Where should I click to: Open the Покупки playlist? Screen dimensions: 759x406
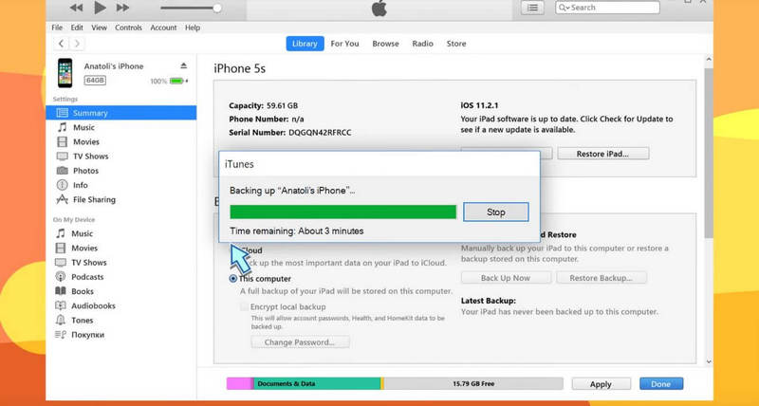coord(87,335)
